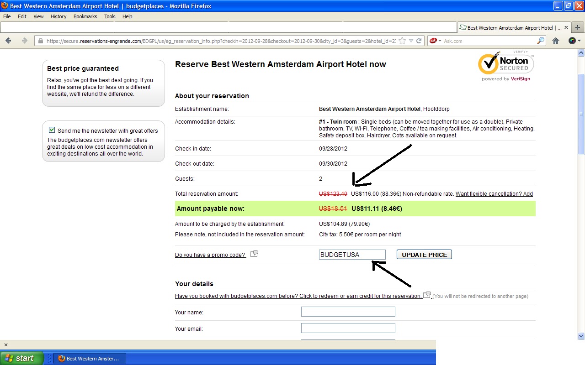This screenshot has width=585, height=365.
Task: Click the info icon after earn credit link
Action: [x=427, y=295]
